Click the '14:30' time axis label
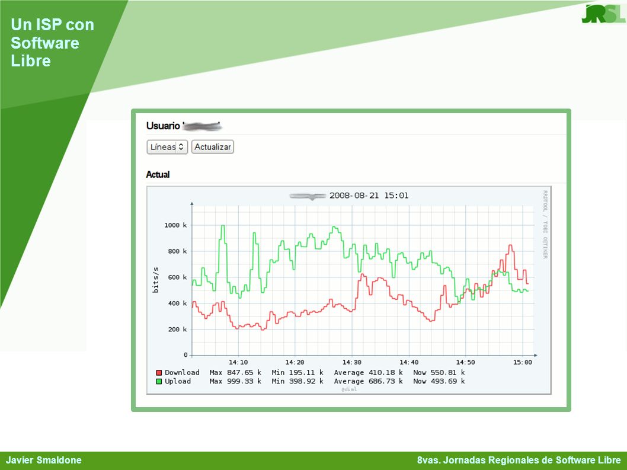 tap(351, 362)
